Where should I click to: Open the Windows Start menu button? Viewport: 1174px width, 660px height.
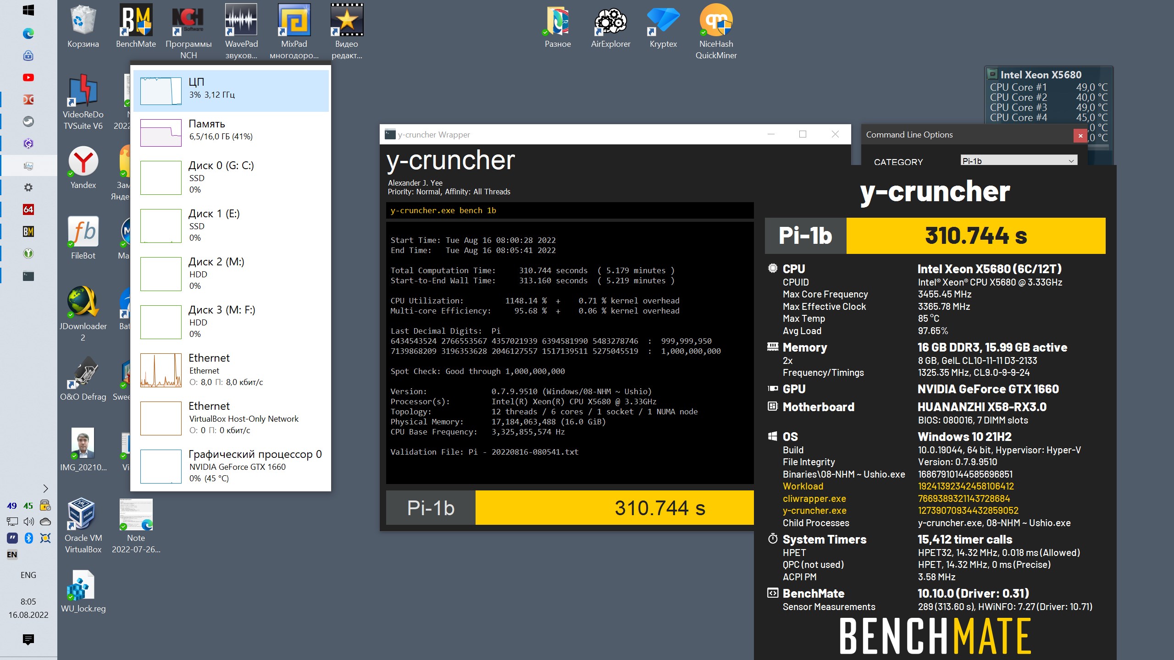(28, 10)
